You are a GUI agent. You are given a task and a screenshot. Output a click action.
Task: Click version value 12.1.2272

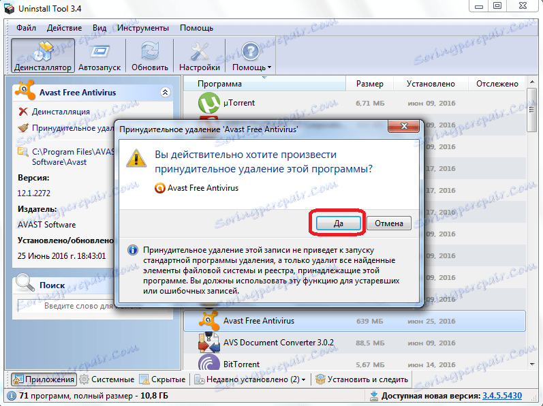coord(34,193)
